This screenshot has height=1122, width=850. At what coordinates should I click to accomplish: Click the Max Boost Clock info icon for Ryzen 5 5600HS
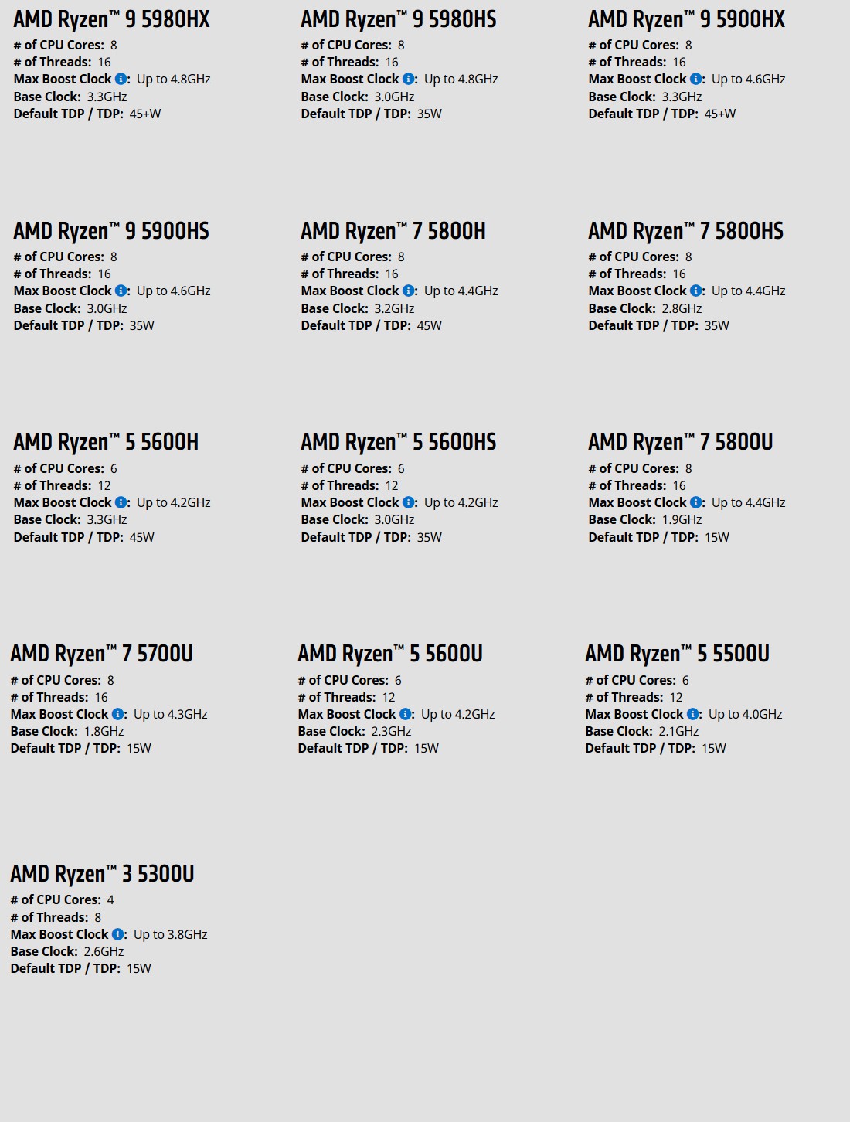[409, 502]
